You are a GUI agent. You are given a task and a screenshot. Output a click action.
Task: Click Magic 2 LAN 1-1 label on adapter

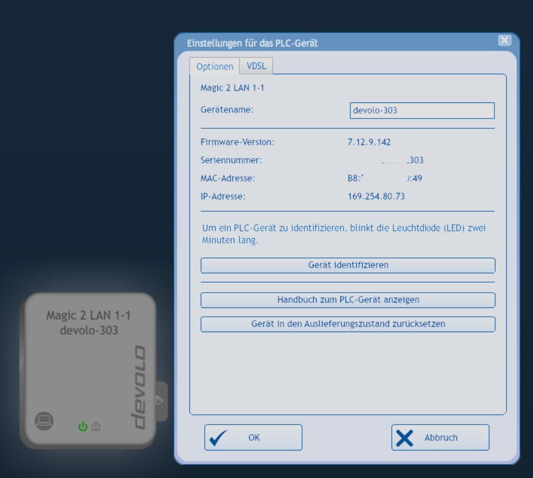coord(88,315)
